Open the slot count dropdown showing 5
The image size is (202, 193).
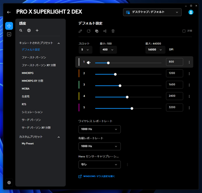click(x=86, y=50)
